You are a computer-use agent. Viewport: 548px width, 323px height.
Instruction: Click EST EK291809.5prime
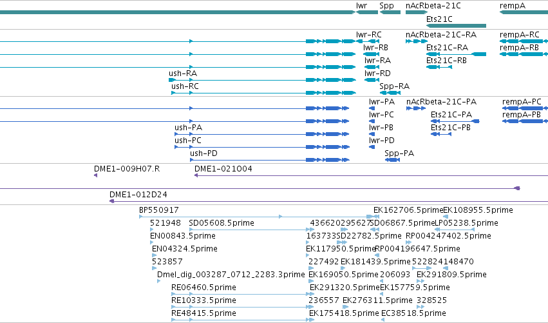click(x=451, y=275)
